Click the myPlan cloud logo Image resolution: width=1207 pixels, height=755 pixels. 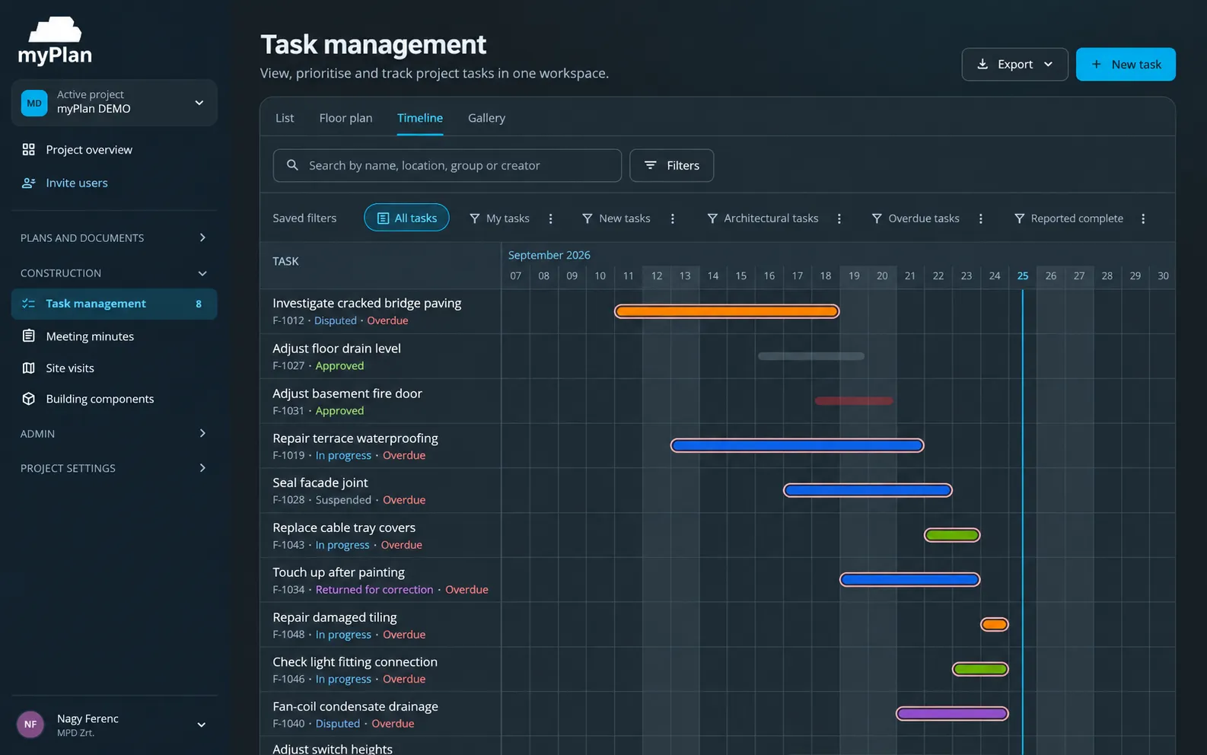point(55,40)
